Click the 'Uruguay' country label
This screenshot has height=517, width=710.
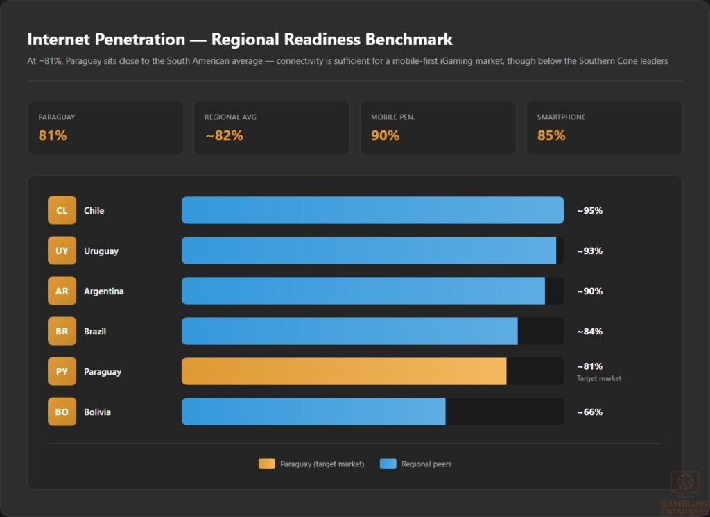(101, 251)
